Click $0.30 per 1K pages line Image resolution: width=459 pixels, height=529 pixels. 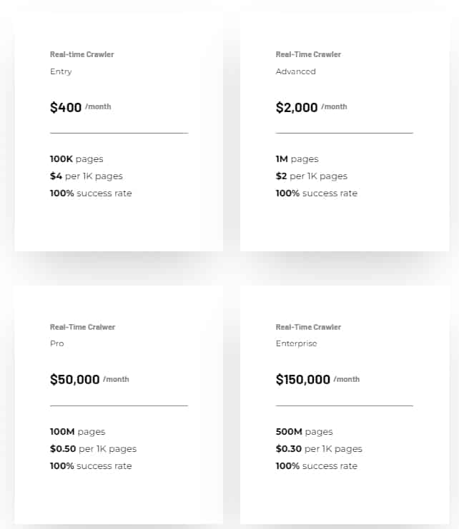click(319, 449)
